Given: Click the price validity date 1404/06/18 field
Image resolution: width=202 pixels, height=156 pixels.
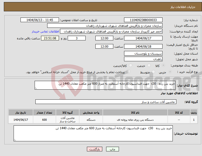Looking at the screenshot, I should [x=143, y=46].
